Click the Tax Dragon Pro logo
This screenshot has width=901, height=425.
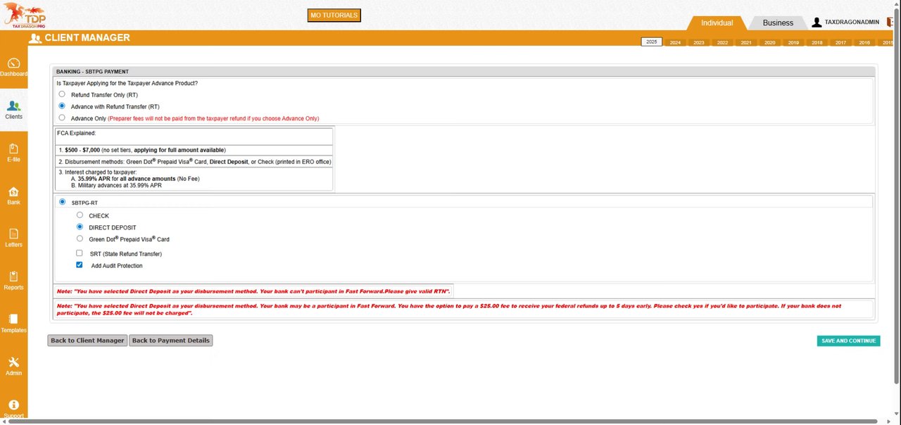[x=24, y=15]
